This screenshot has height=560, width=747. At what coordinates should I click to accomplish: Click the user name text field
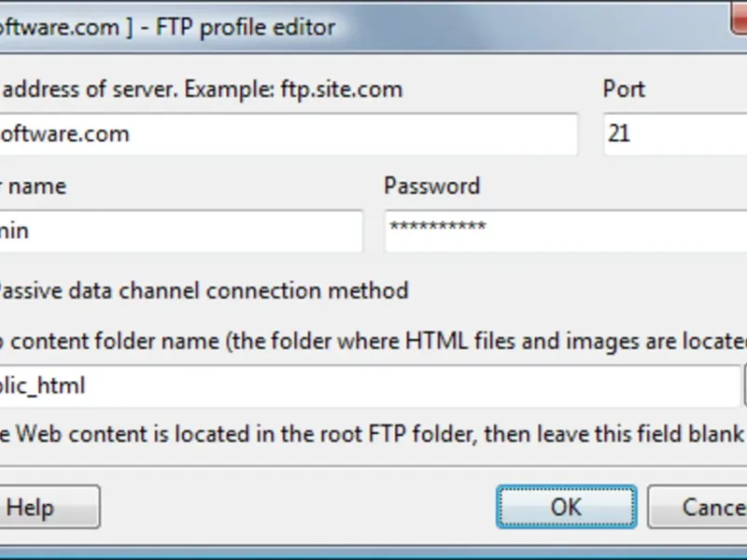pyautogui.click(x=177, y=231)
